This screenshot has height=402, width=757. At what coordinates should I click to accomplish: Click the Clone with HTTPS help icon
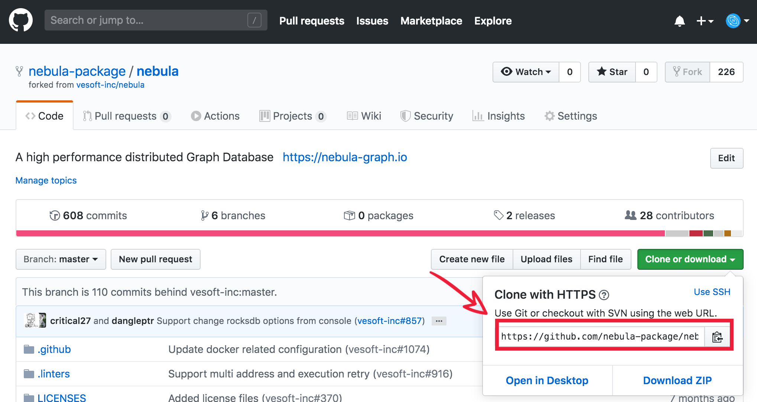[x=604, y=295]
